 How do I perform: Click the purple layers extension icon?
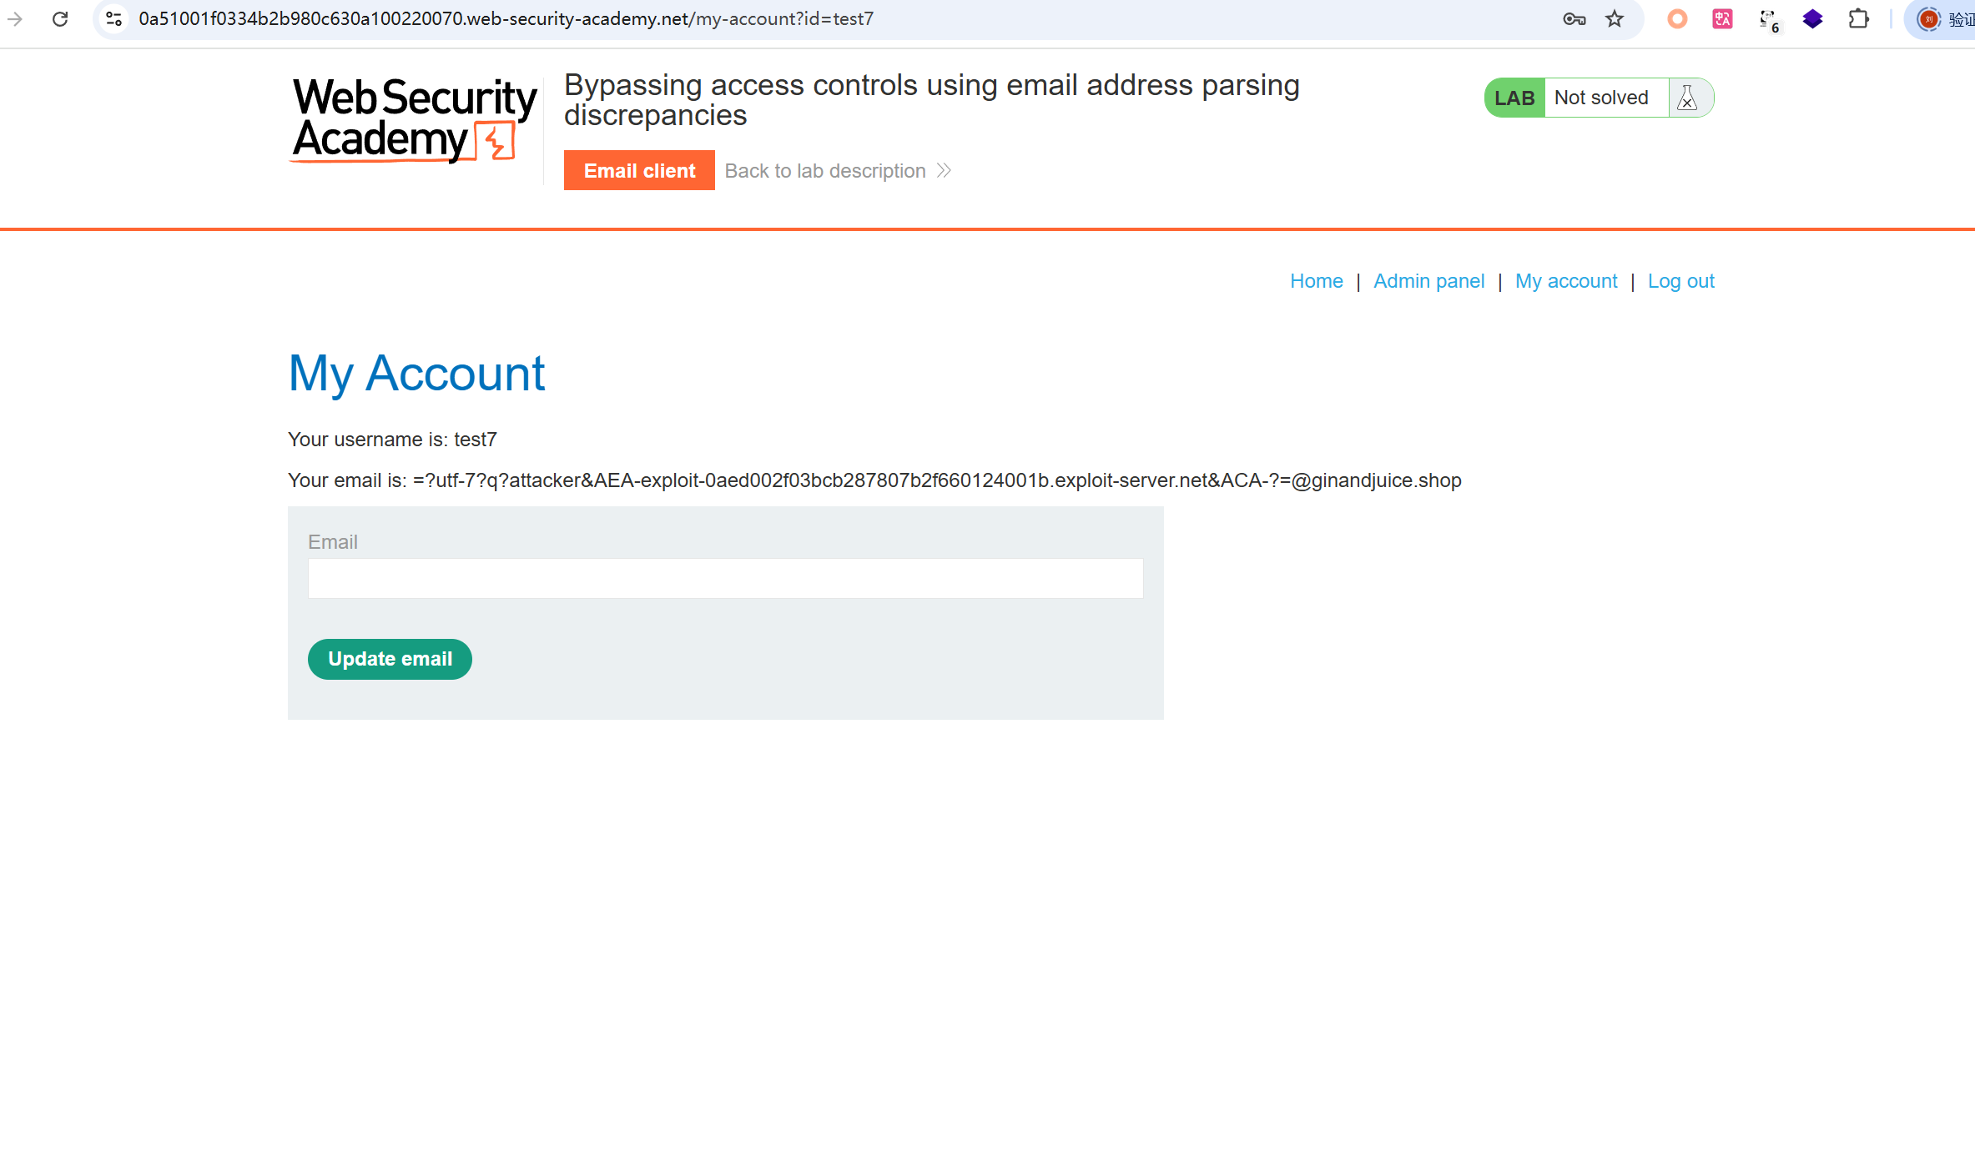pos(1812,18)
